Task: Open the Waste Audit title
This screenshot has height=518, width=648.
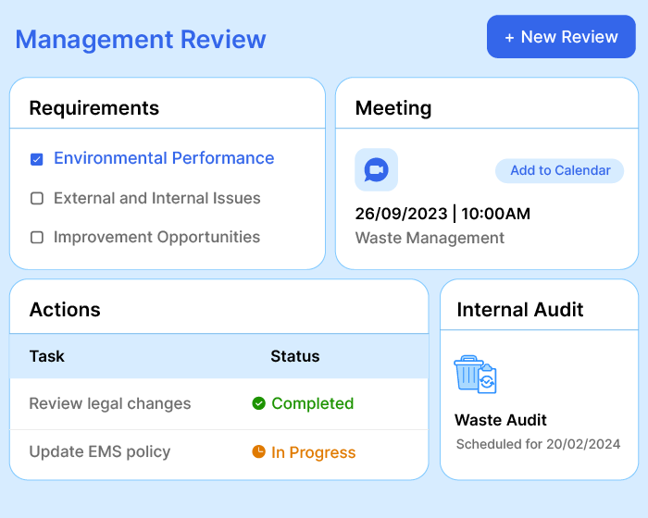Action: click(501, 420)
